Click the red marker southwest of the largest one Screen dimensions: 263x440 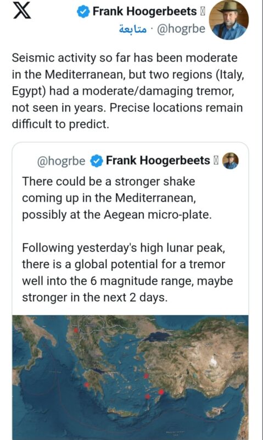[x=147, y=396]
